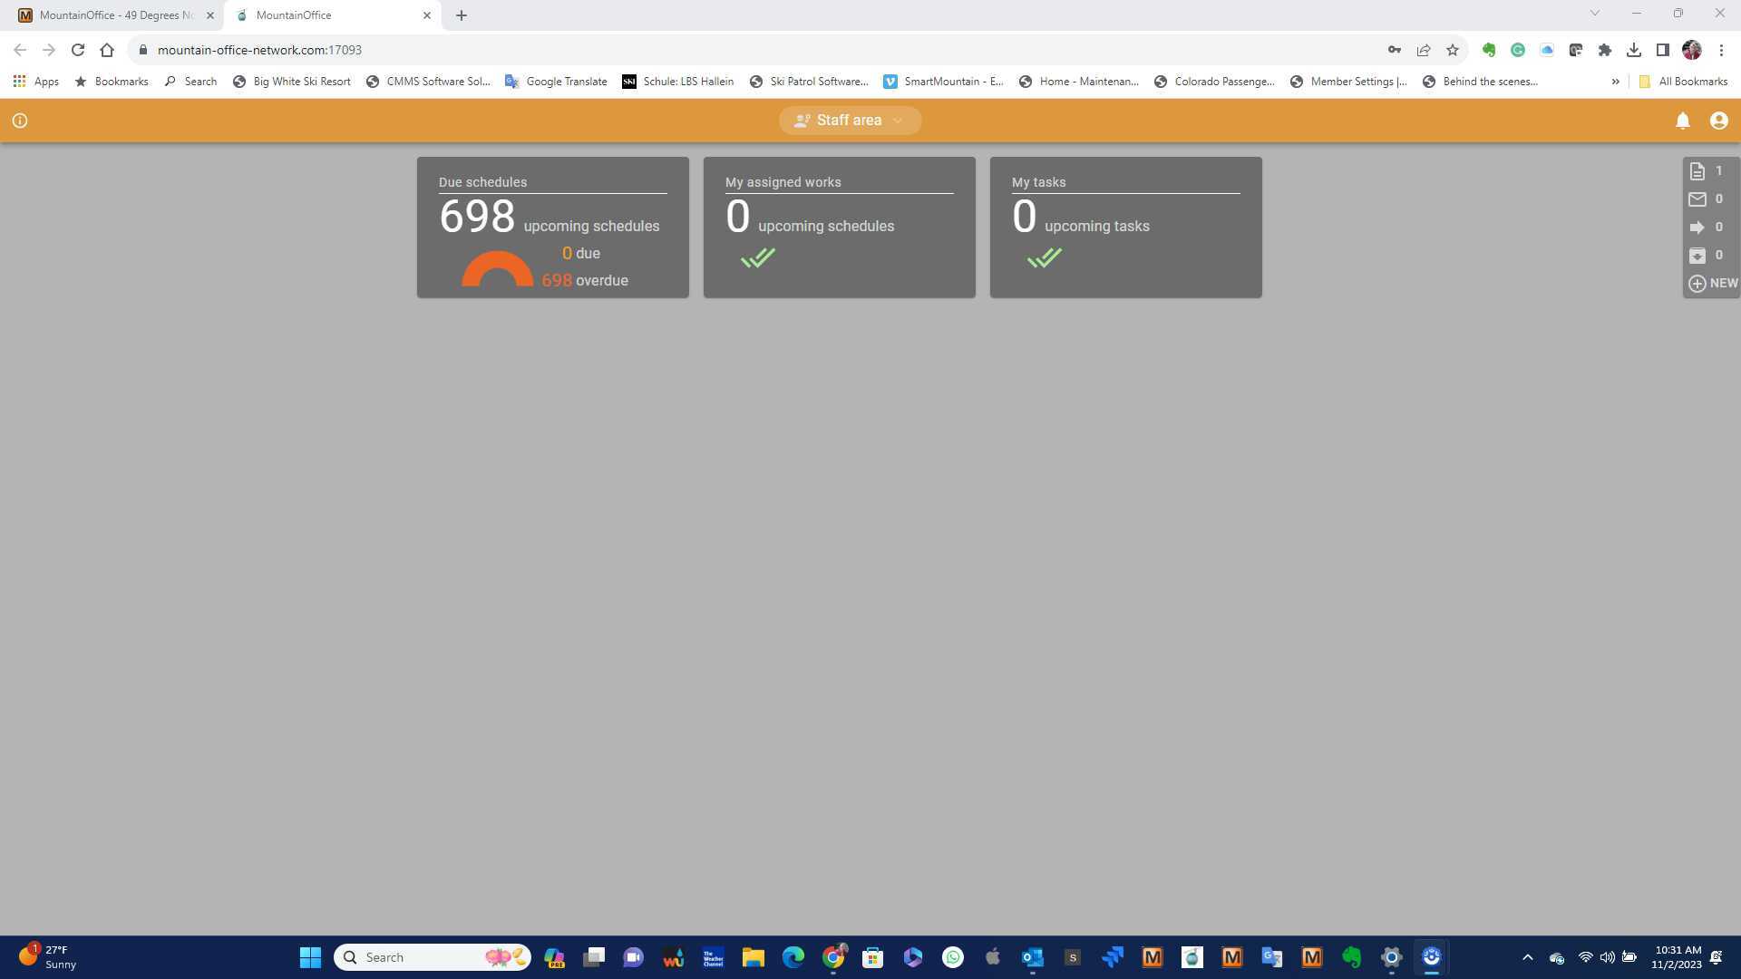Open the mail envelope icon in side panel
This screenshot has width=1741, height=979.
1697,199
